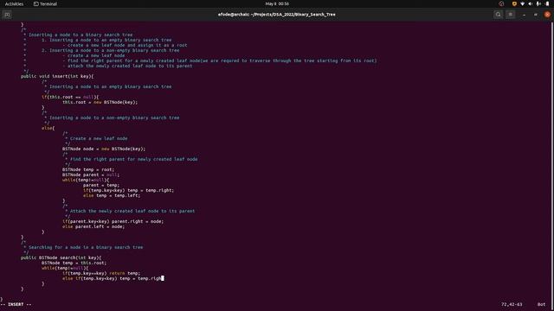
Task: Open the volume indicator in system tray
Action: (531, 3)
